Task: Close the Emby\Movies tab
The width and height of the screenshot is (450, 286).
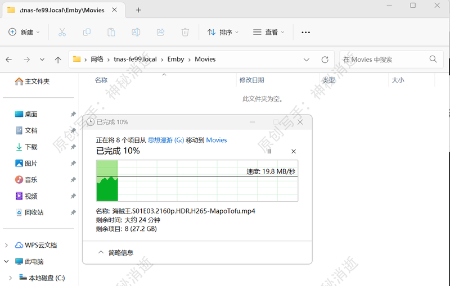Action: (x=114, y=10)
